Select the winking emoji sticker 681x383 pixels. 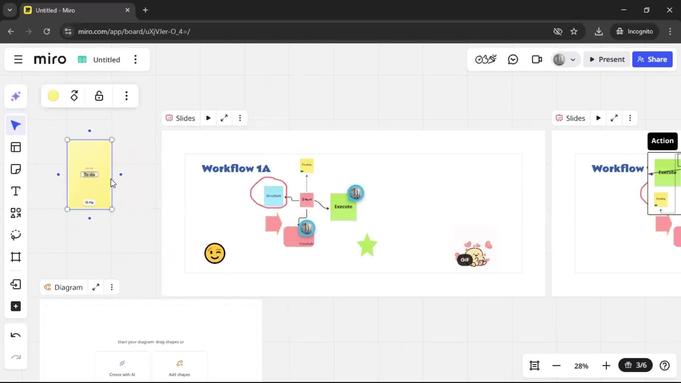click(x=215, y=253)
